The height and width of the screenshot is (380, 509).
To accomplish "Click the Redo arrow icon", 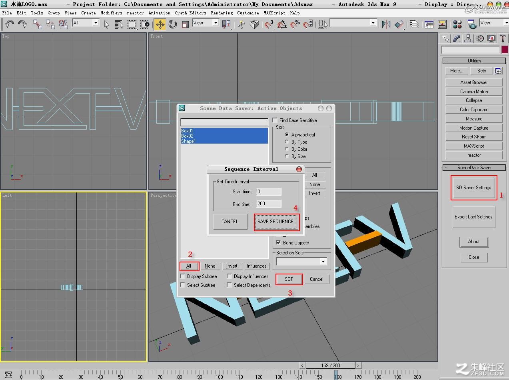I will (x=22, y=24).
